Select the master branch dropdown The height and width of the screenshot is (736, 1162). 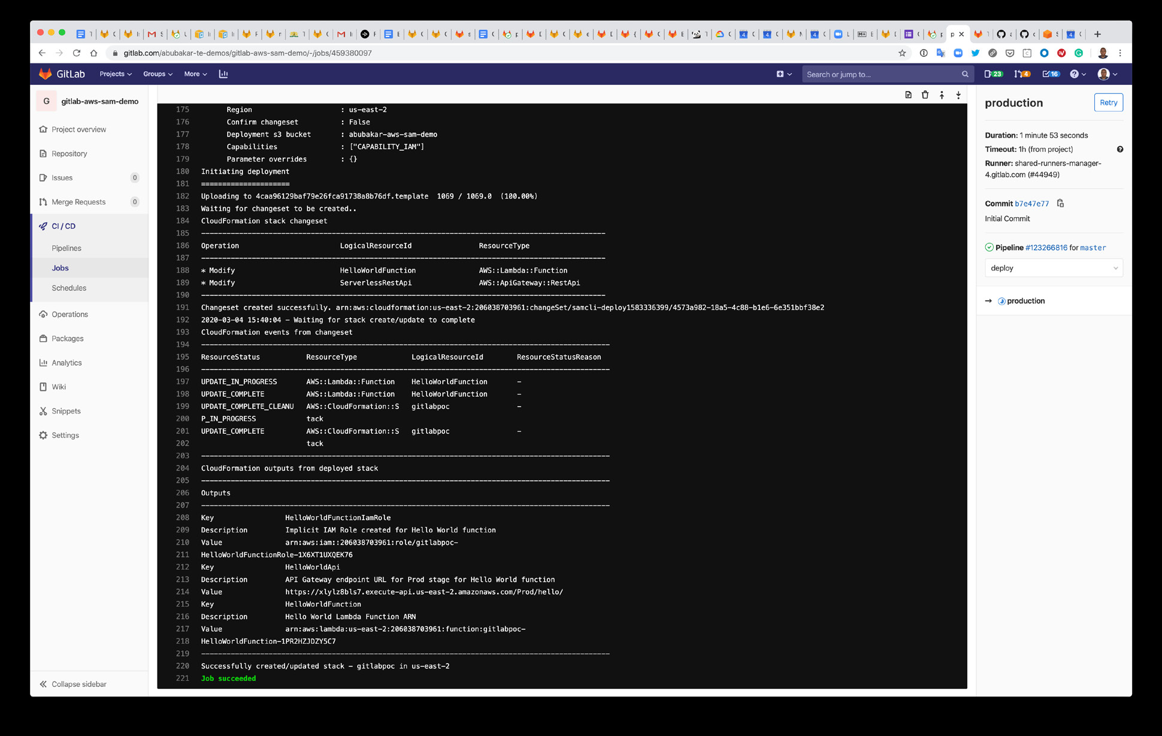1054,268
